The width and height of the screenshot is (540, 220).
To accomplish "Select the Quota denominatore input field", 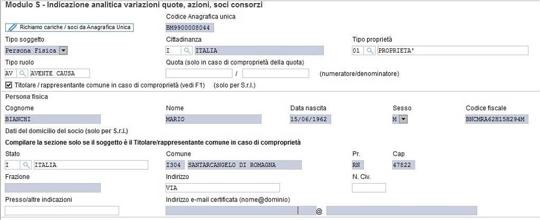I will tap(275, 73).
